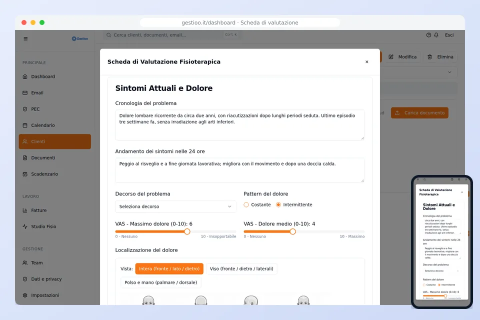Viewport: 480px width, 320px height.
Task: Click the Impostazioni gear icon
Action: pos(25,295)
